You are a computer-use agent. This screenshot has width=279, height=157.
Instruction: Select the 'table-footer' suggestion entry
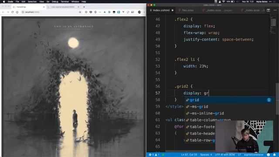pos(200,127)
